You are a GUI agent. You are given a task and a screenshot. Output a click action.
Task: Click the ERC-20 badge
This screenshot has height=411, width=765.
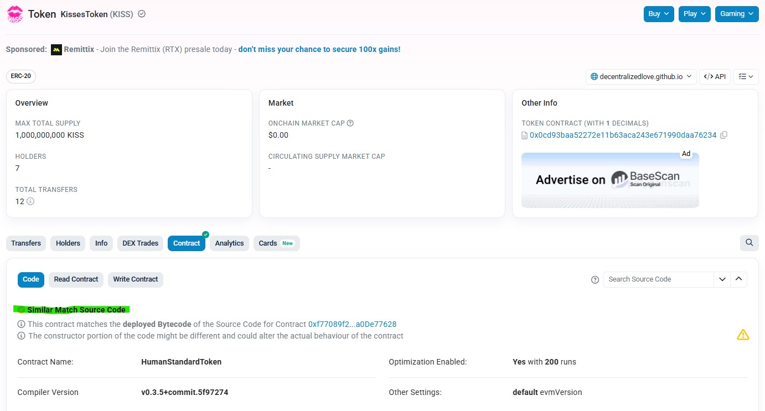(21, 76)
